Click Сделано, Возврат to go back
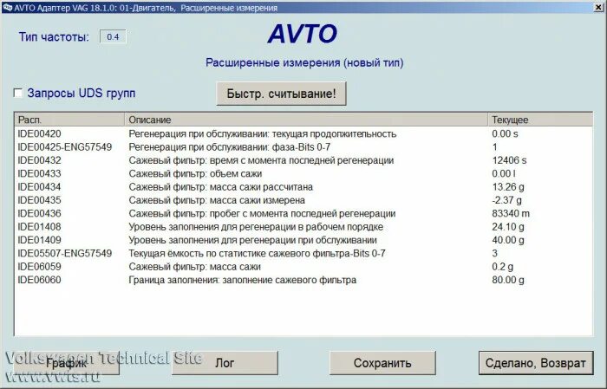Image resolution: width=607 pixels, height=389 pixels. (536, 363)
